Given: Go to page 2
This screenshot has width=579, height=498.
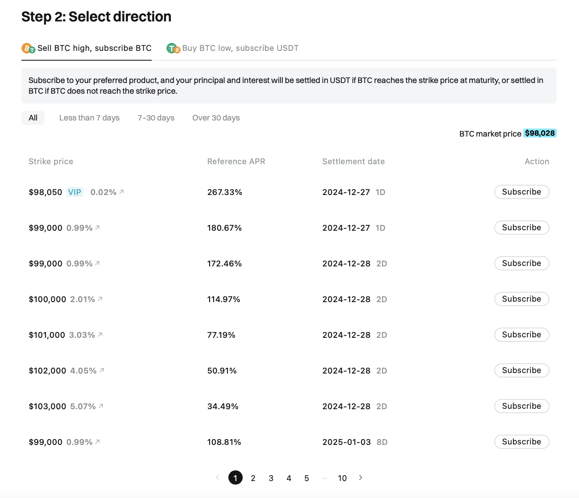Looking at the screenshot, I should (x=253, y=478).
